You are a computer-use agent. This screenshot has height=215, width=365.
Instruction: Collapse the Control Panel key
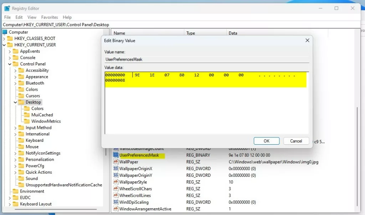pos(10,64)
